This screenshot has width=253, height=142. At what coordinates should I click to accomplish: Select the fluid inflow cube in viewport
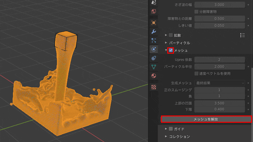66,41
